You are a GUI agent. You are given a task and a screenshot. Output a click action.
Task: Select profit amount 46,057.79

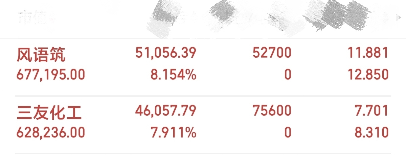click(166, 111)
